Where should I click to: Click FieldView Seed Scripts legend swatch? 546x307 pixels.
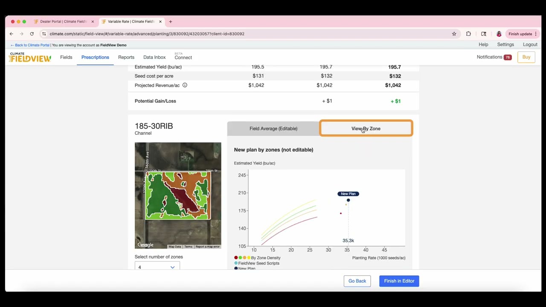[x=236, y=263]
